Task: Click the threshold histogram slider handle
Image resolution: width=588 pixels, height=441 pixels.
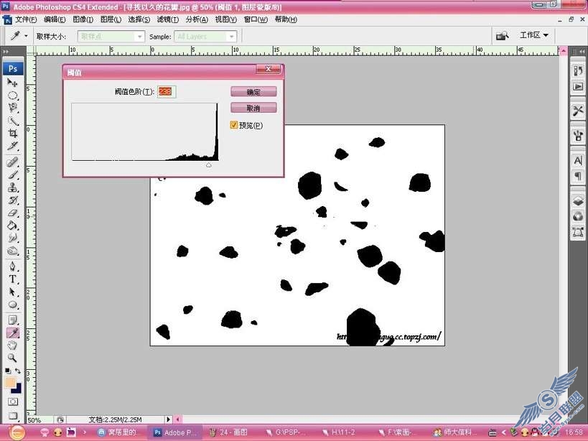Action: tap(209, 164)
